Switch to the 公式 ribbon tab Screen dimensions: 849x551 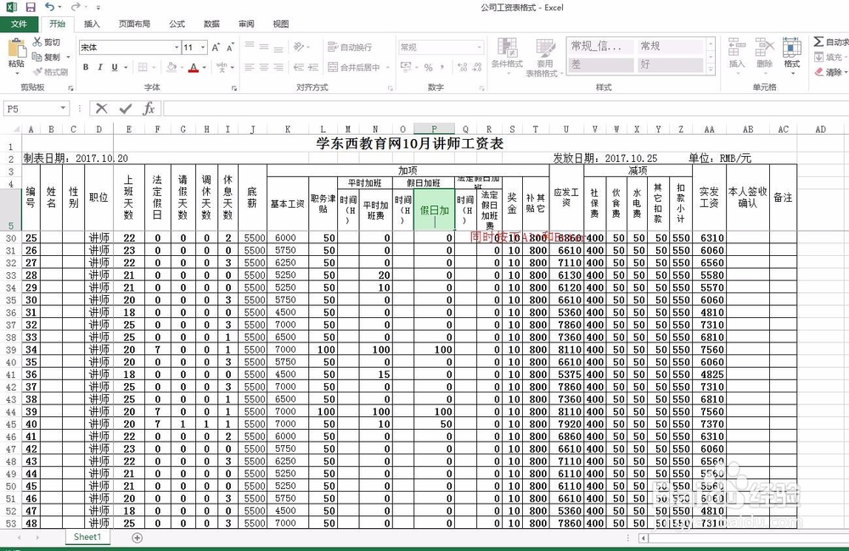click(x=176, y=24)
